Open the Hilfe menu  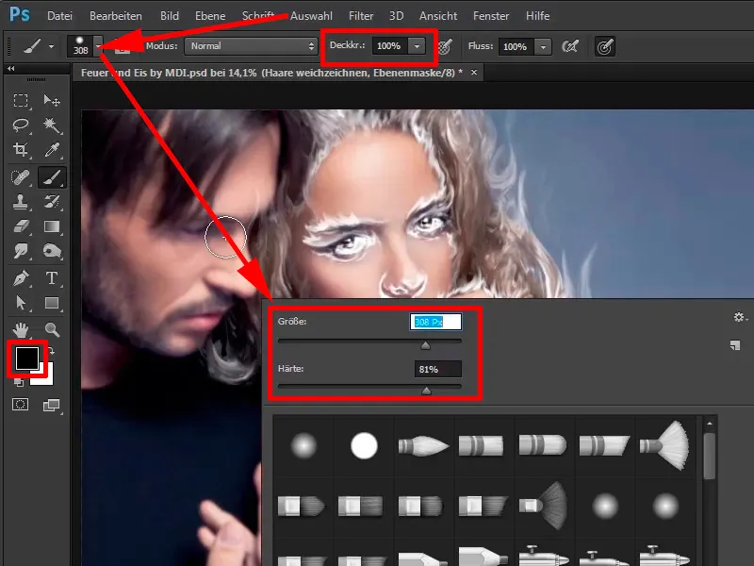coord(537,16)
